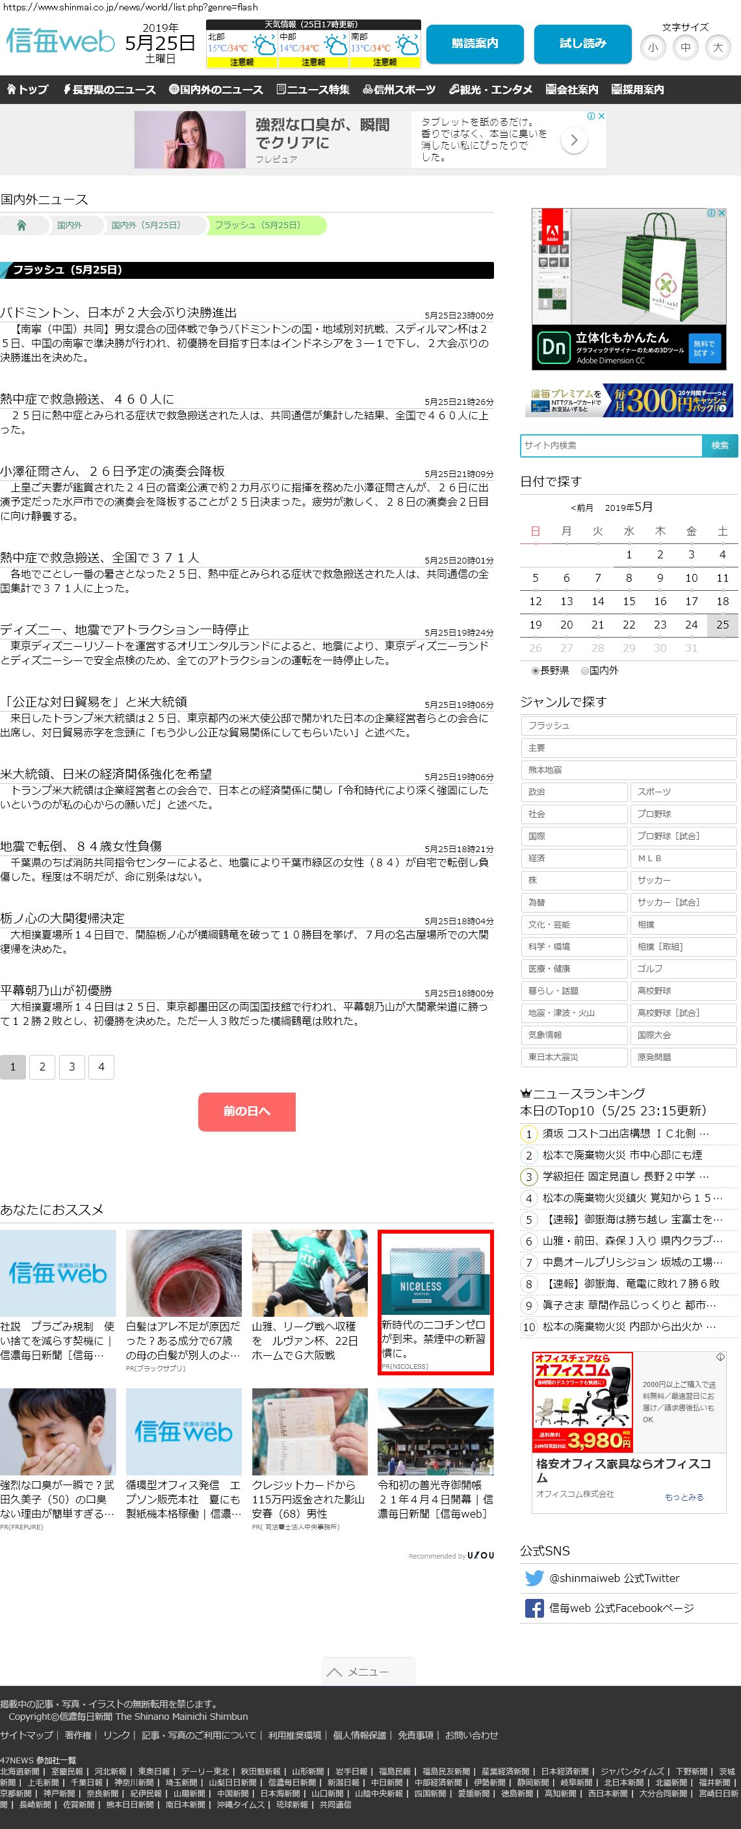Open article 小澤征爾さん、２６日予定の演奏会降板

(x=112, y=471)
